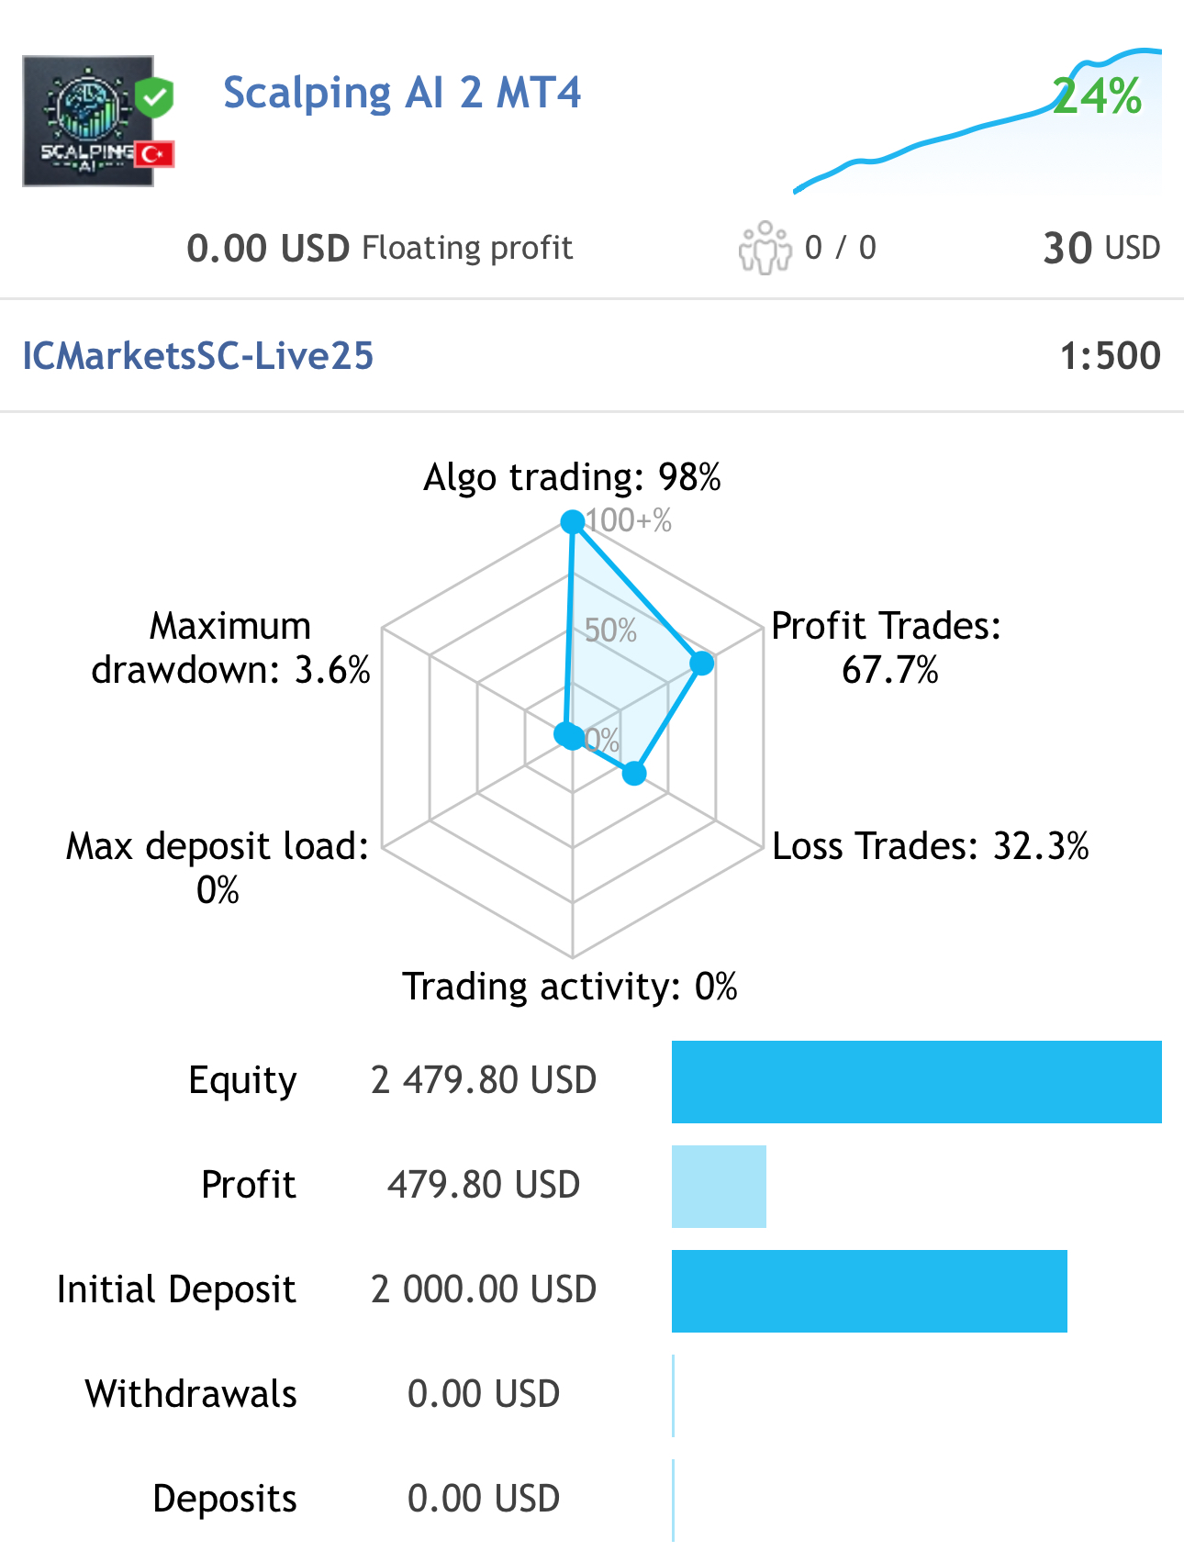Click the 0.00 USD Floating profit text

tap(379, 248)
